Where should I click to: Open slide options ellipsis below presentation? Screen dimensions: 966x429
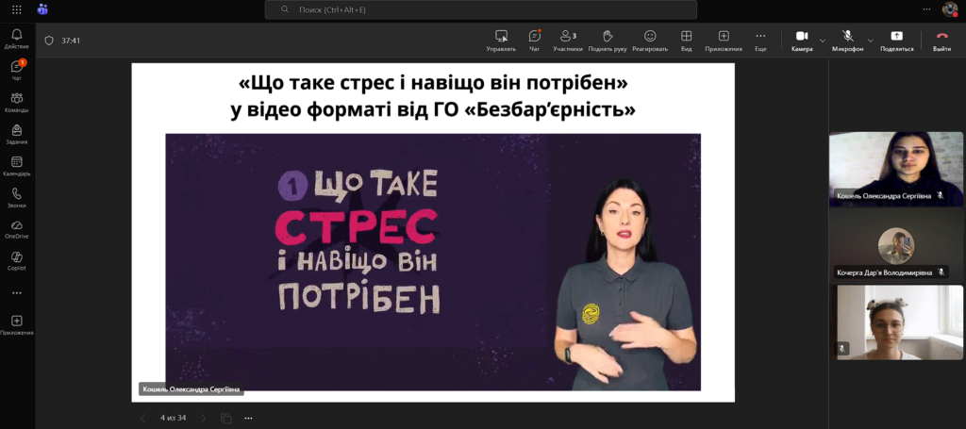(248, 418)
